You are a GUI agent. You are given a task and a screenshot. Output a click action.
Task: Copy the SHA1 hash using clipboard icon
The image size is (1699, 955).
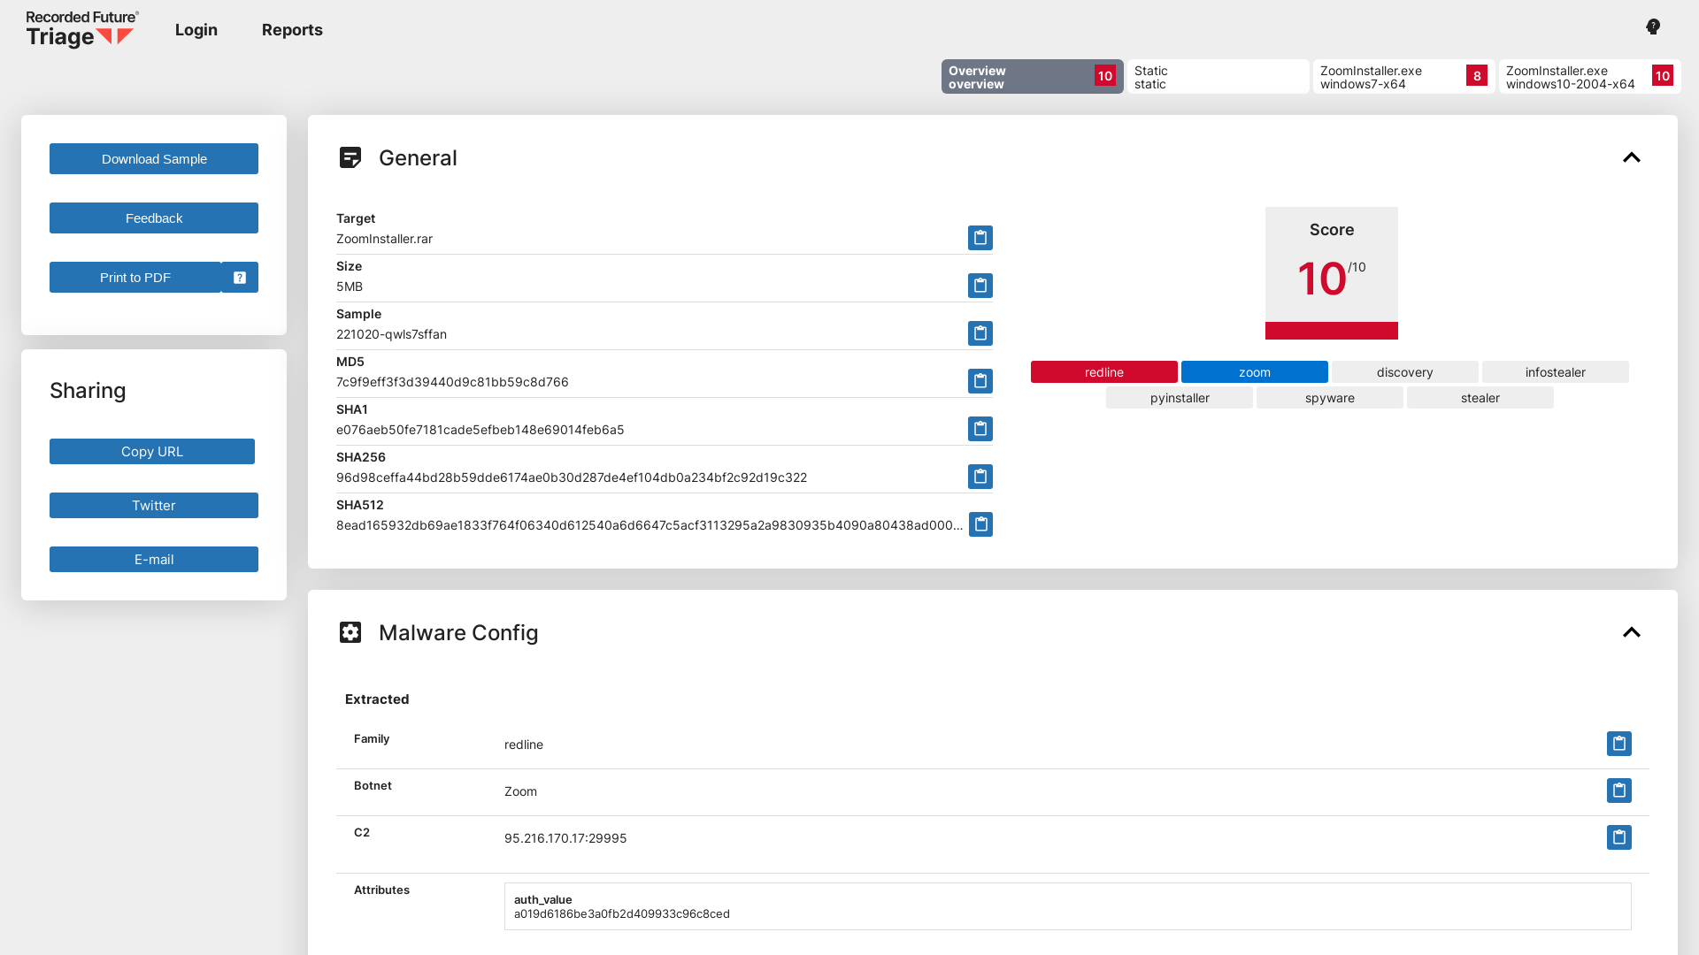980,429
